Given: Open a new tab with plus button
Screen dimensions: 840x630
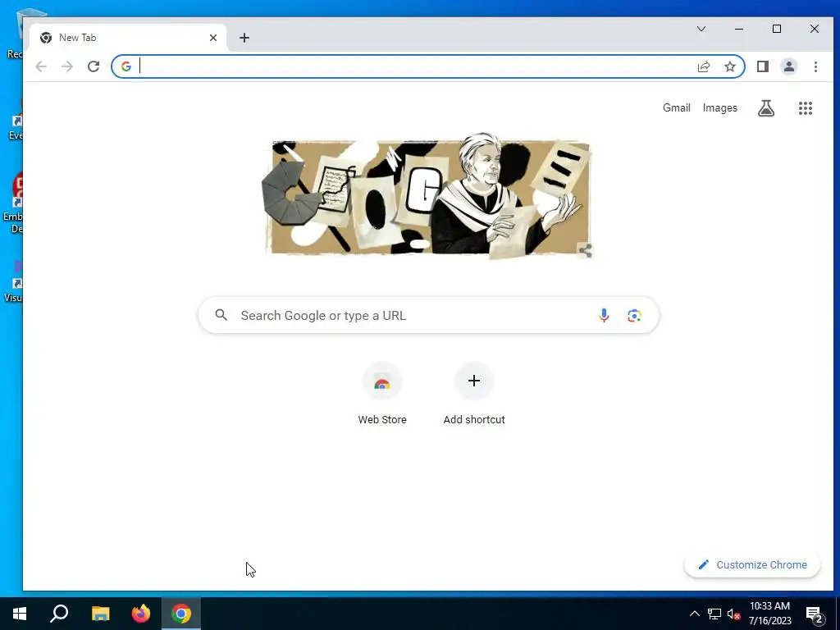Looking at the screenshot, I should (x=244, y=38).
